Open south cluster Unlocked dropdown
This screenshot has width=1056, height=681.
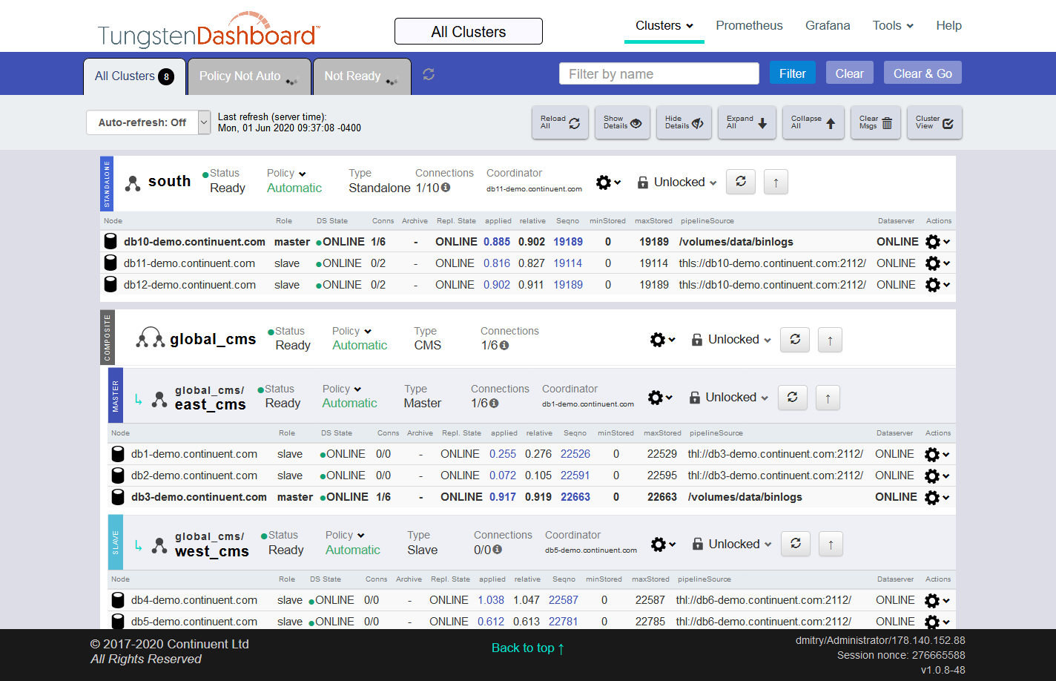point(678,182)
